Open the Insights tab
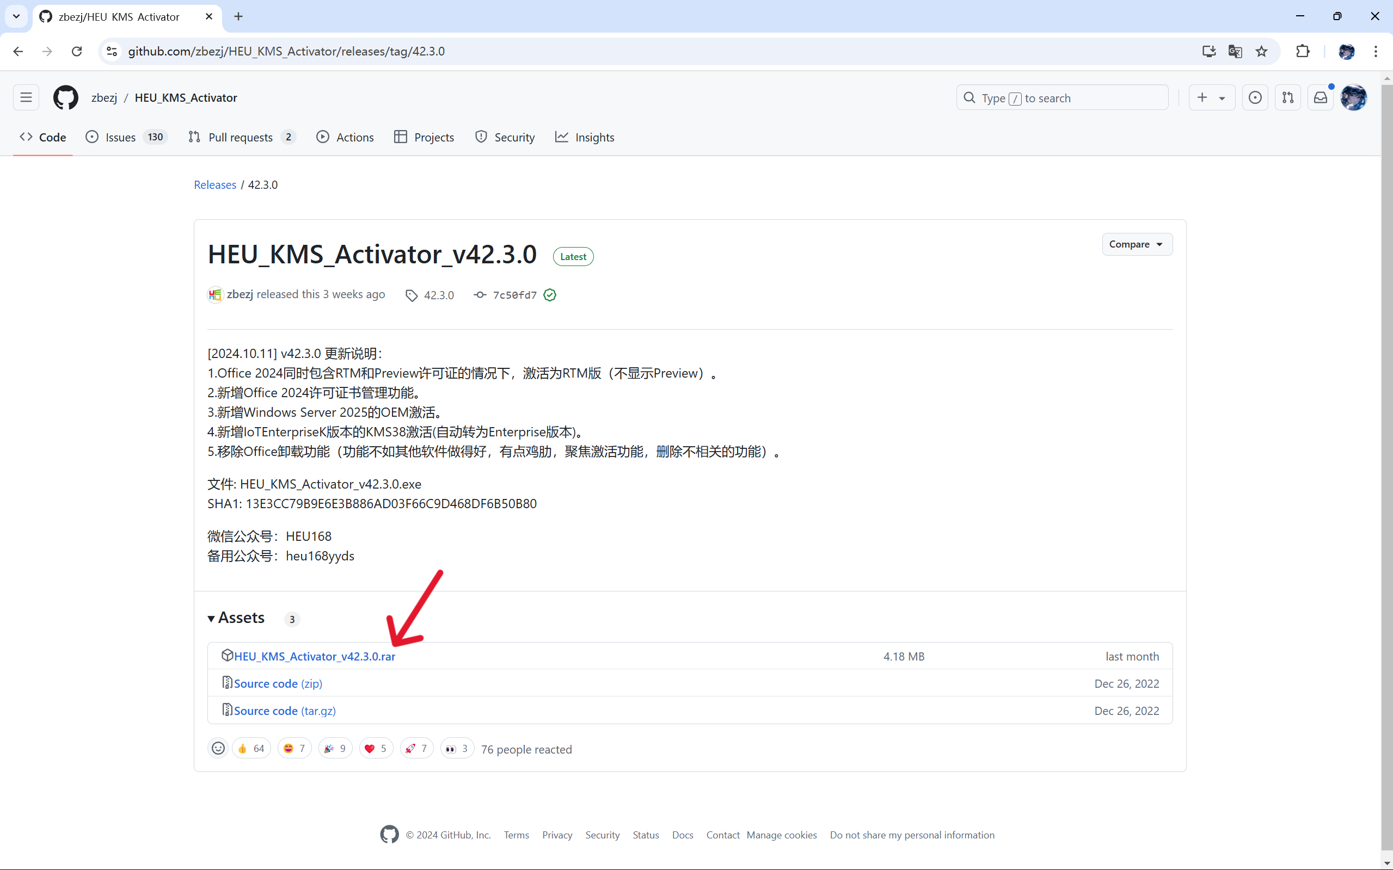This screenshot has width=1393, height=870. (x=585, y=137)
